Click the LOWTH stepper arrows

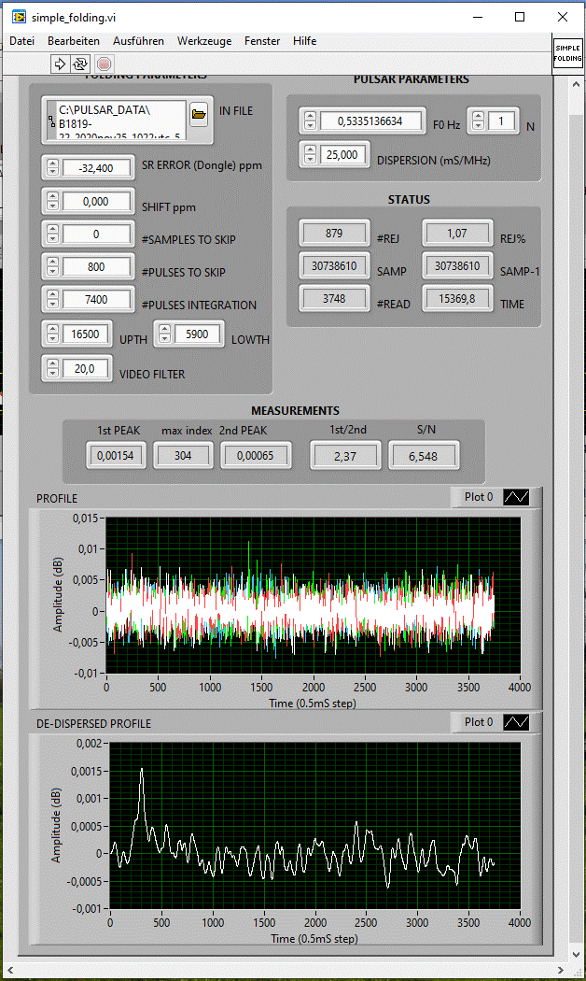point(164,334)
